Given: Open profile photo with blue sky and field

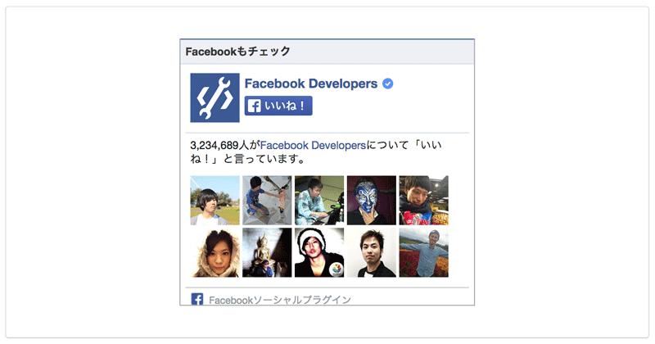Looking at the screenshot, I should pos(215,200).
